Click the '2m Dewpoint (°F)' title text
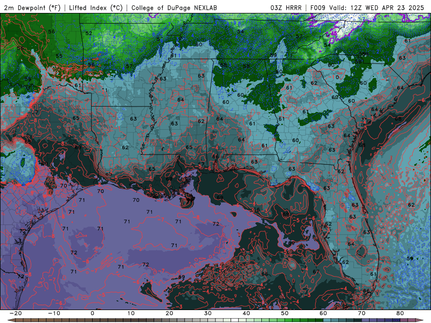Image resolution: width=431 pixels, height=323 pixels. 32,8
